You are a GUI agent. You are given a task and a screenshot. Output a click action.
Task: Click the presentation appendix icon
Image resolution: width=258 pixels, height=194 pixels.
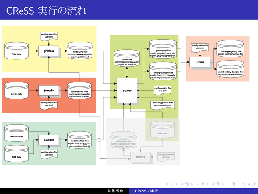pos(233,184)
